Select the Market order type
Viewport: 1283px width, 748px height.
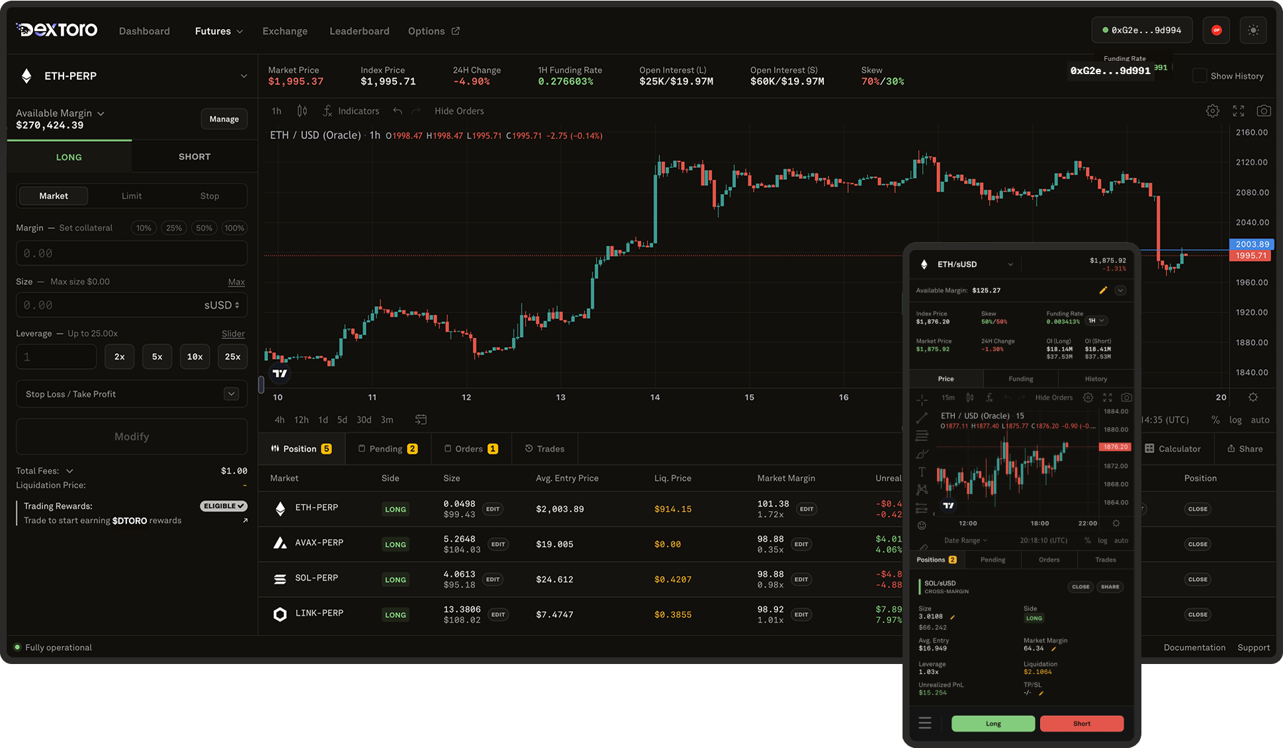pos(54,196)
